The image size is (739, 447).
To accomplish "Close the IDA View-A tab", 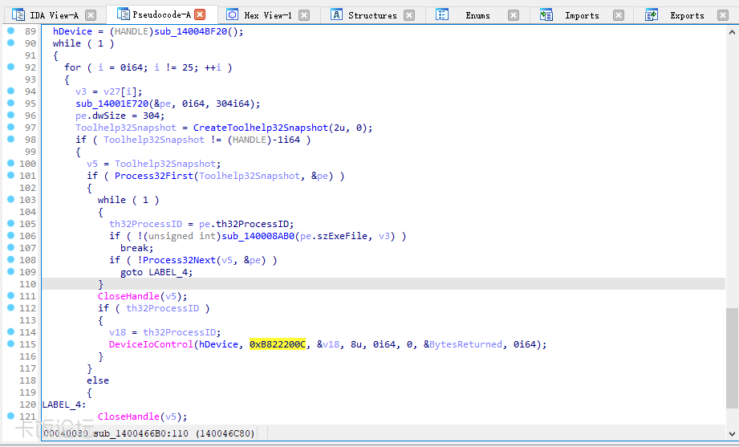I will 91,14.
